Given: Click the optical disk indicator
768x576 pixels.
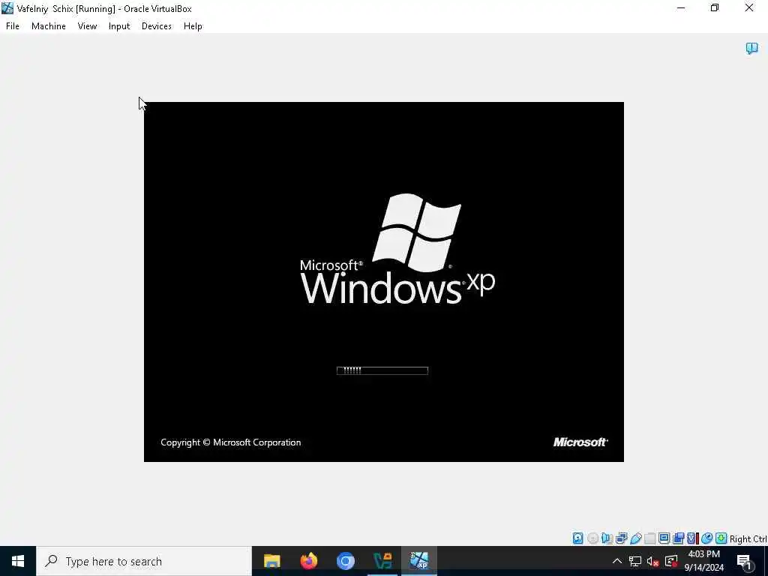Looking at the screenshot, I should (x=592, y=538).
